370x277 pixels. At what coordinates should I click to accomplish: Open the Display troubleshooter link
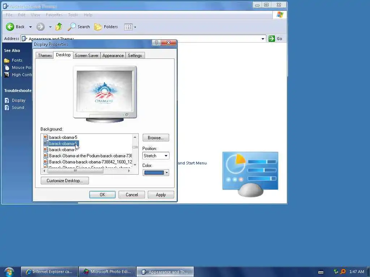tap(19, 100)
